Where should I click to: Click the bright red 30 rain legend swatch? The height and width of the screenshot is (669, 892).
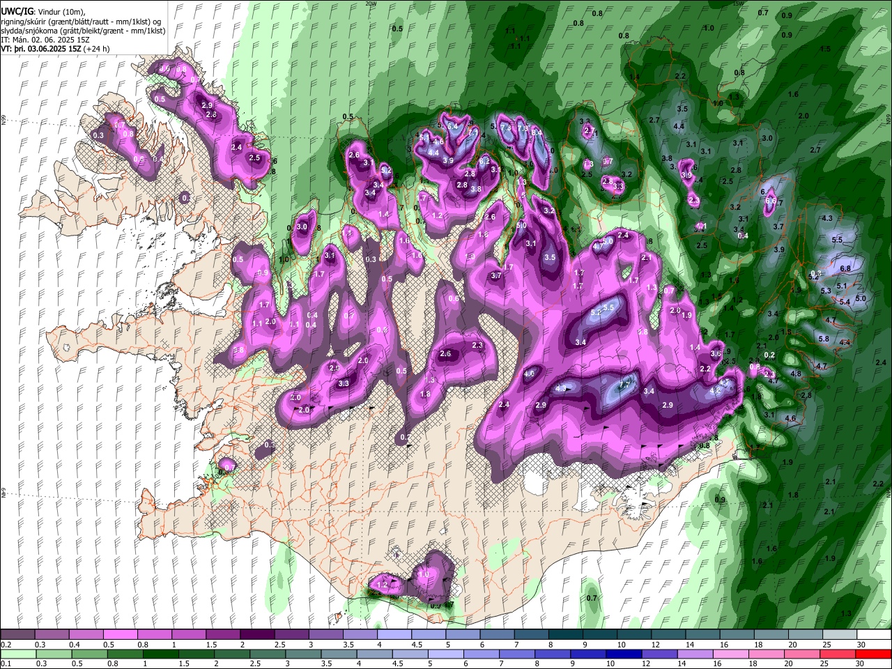[874, 654]
